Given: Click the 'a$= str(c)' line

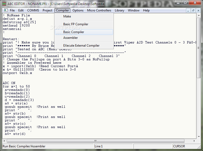Looking at the screenshot, I should click(15, 124).
